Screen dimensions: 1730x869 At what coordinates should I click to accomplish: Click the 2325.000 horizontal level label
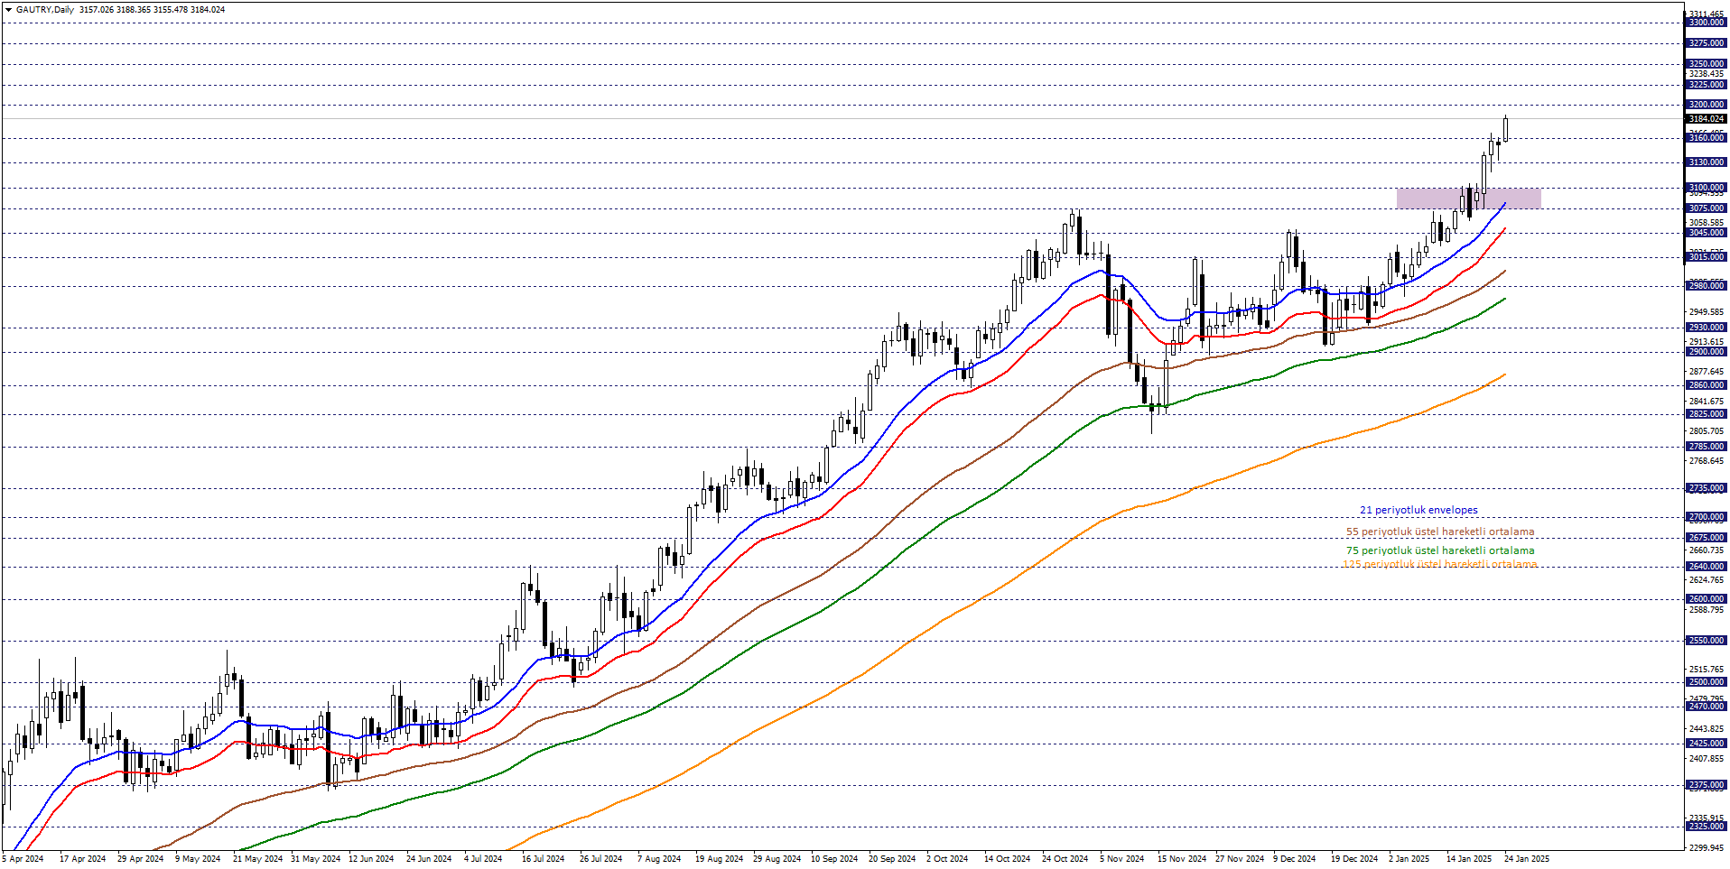tap(1707, 827)
